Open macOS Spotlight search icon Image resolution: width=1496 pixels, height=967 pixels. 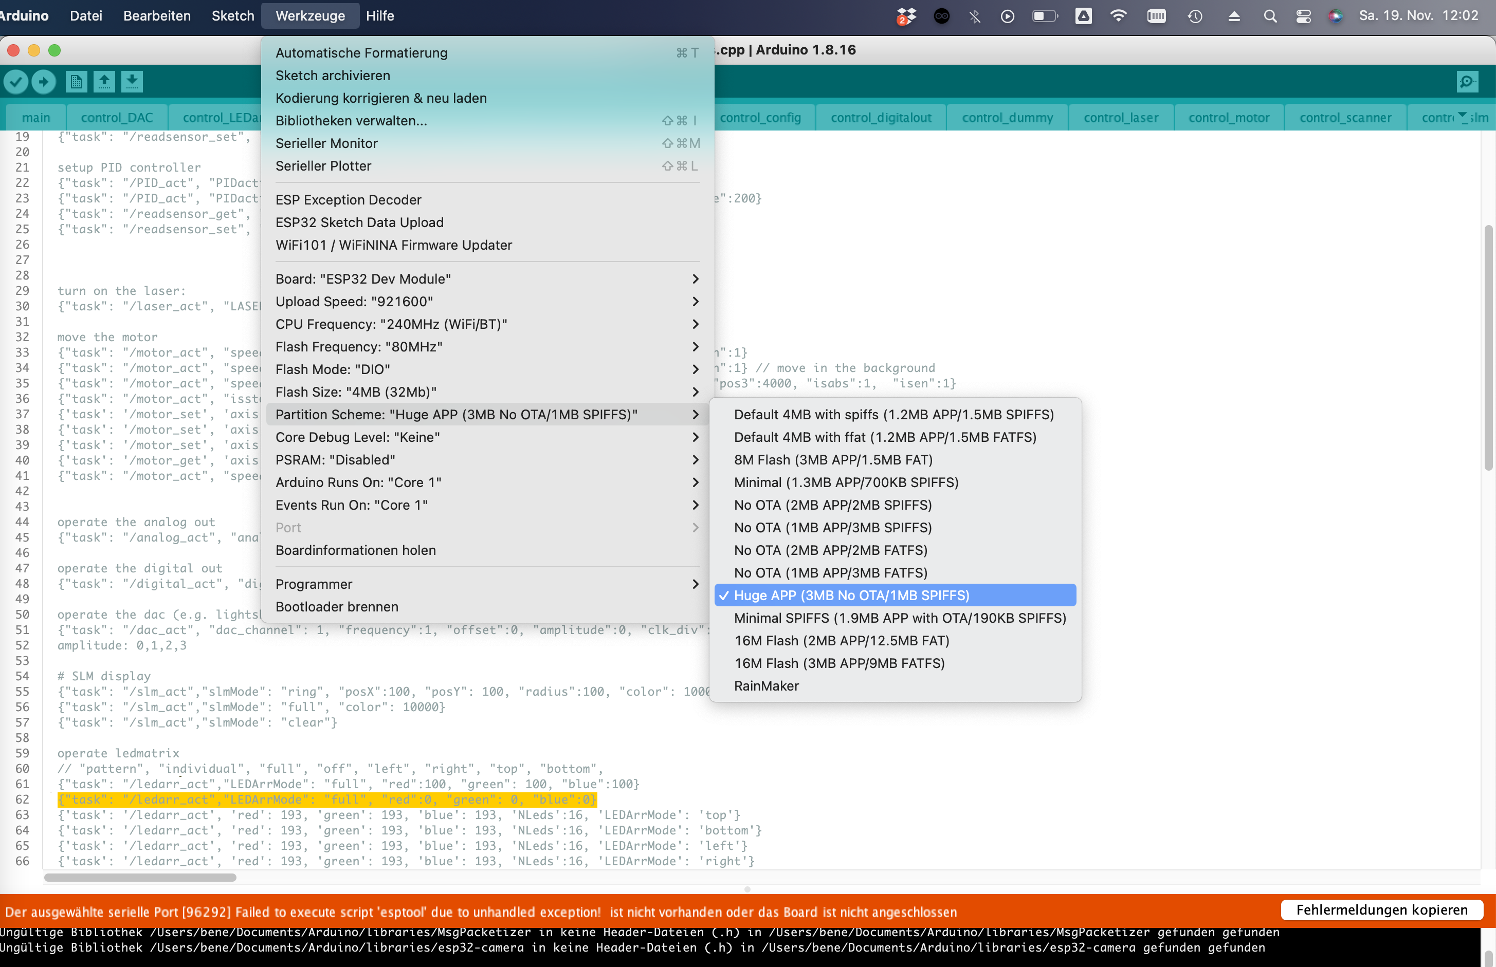coord(1270,16)
